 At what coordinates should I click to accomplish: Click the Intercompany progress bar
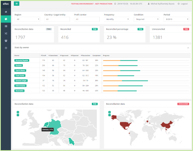click(x=146, y=86)
